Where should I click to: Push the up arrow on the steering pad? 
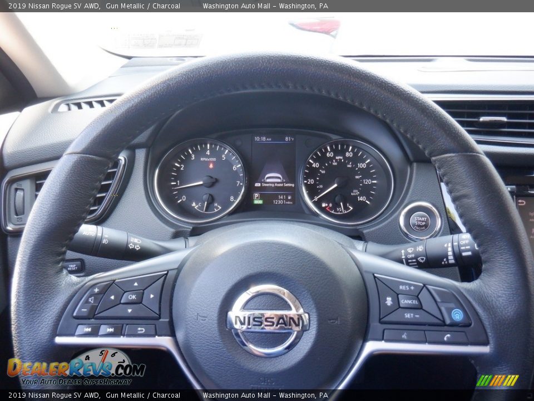point(136,283)
